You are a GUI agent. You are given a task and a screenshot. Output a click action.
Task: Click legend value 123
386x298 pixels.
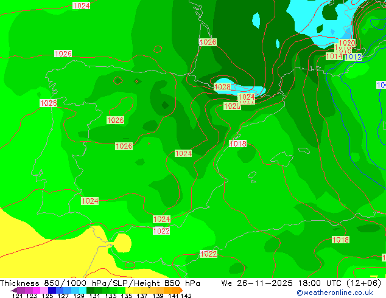click(x=32, y=296)
